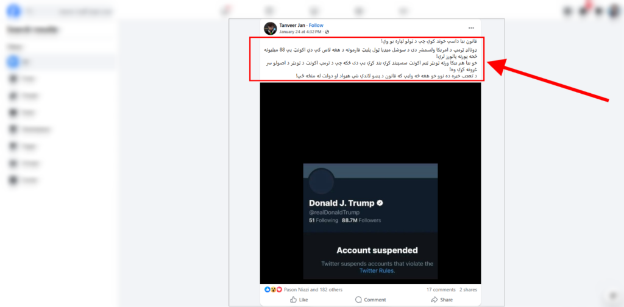624x307 pixels.
Task: Click the globe public-audience icon
Action: (x=327, y=32)
